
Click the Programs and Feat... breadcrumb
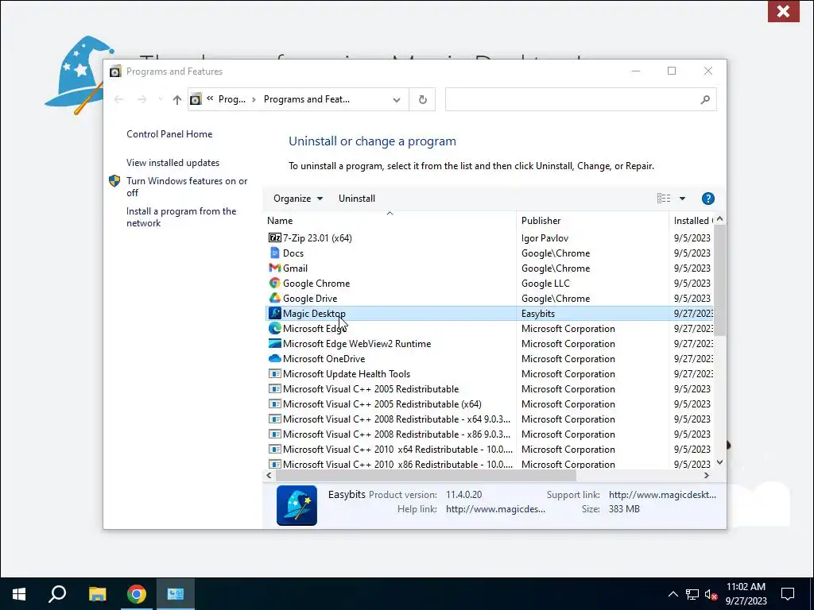307,99
